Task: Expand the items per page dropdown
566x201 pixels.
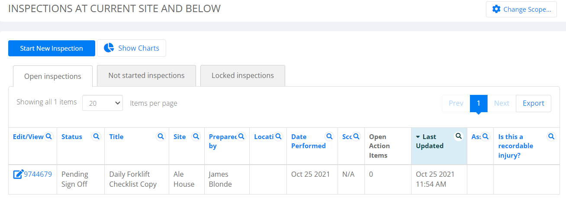Action: tap(103, 103)
